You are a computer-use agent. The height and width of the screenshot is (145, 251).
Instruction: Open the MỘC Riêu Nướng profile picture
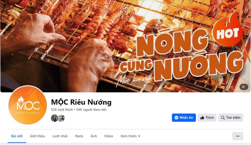pyautogui.click(x=28, y=105)
